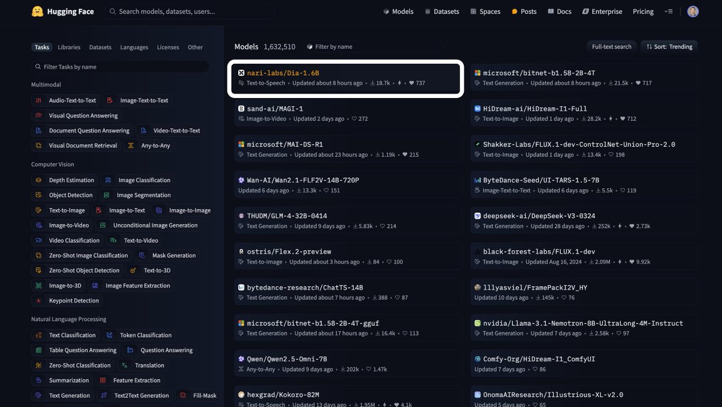This screenshot has width=722, height=407.
Task: Click the Filter Tasks by name field
Action: [x=120, y=67]
